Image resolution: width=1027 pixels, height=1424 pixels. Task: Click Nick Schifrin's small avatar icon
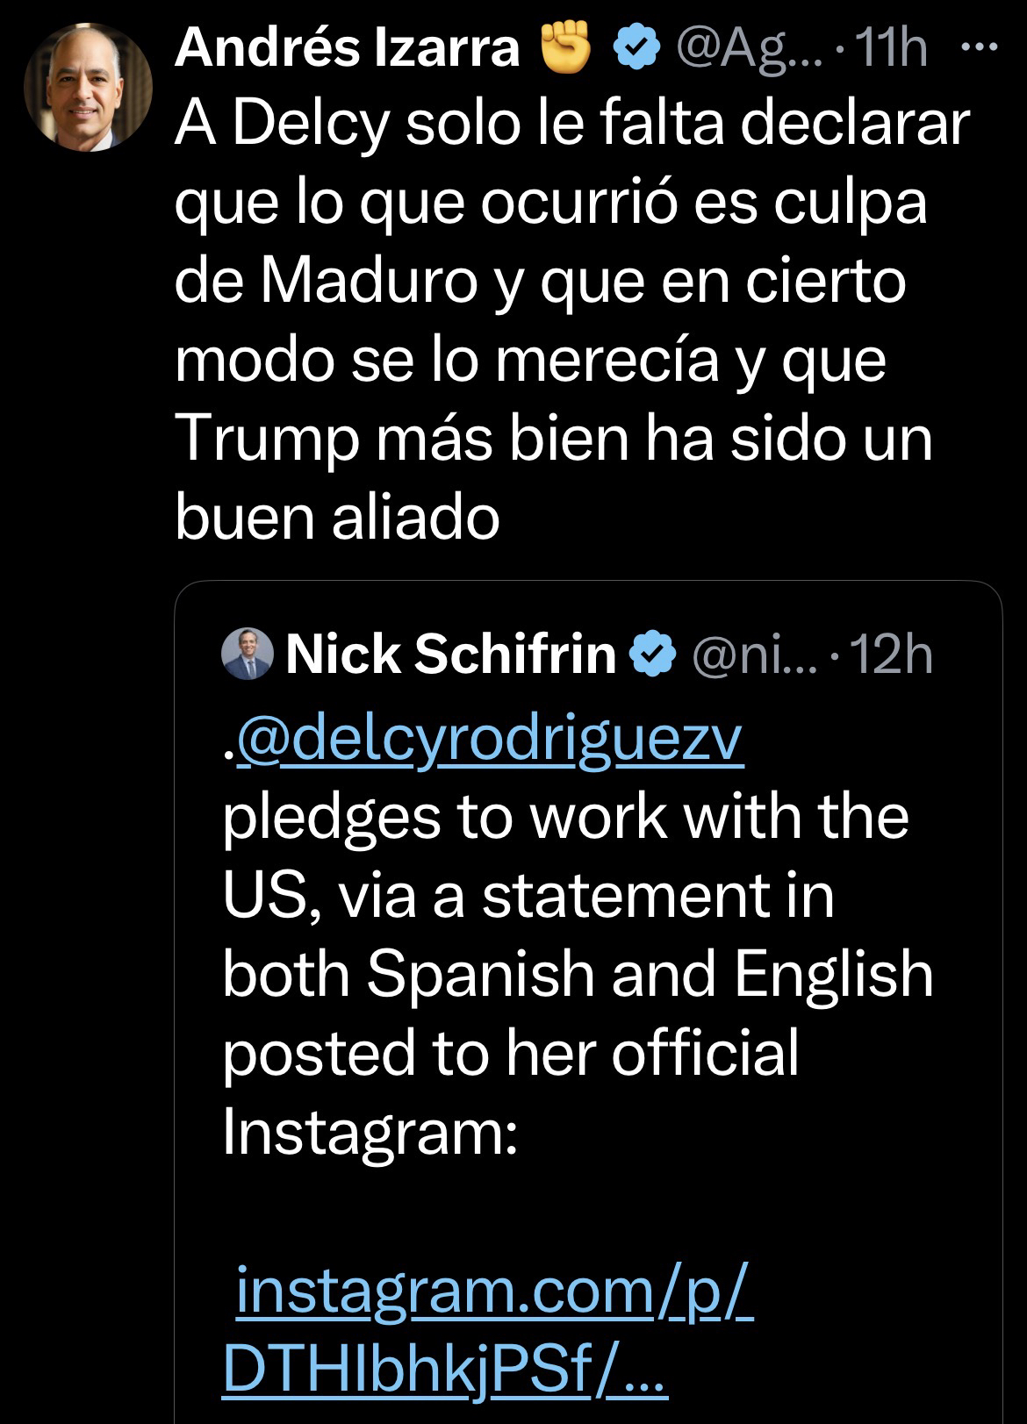(248, 655)
